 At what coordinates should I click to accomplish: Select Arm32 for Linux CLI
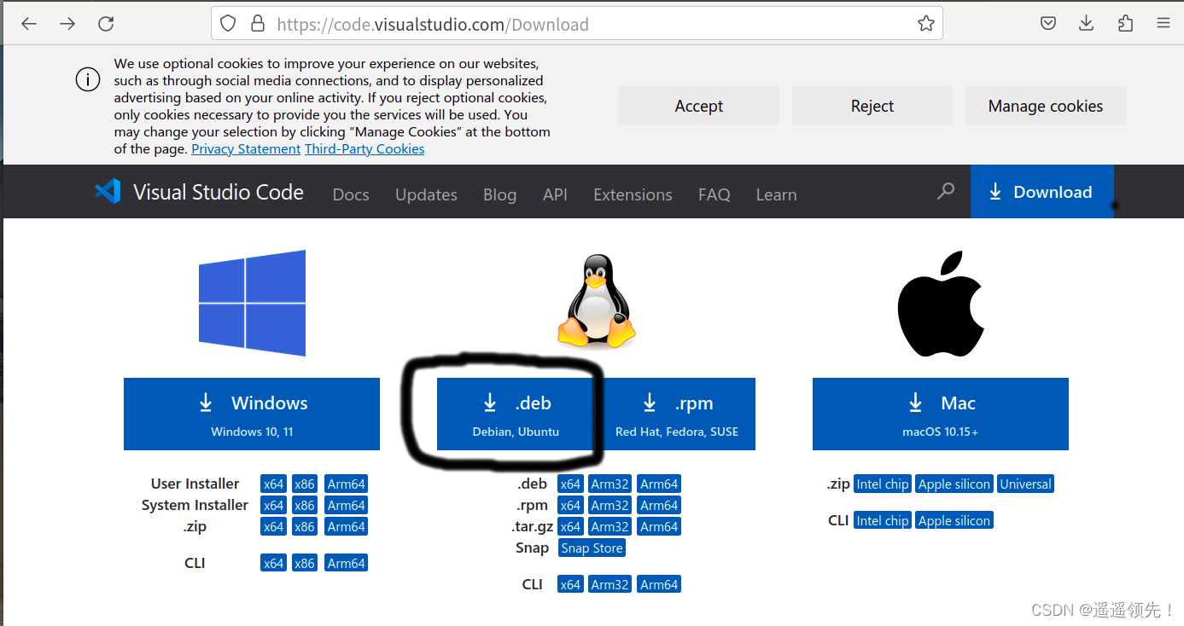610,584
